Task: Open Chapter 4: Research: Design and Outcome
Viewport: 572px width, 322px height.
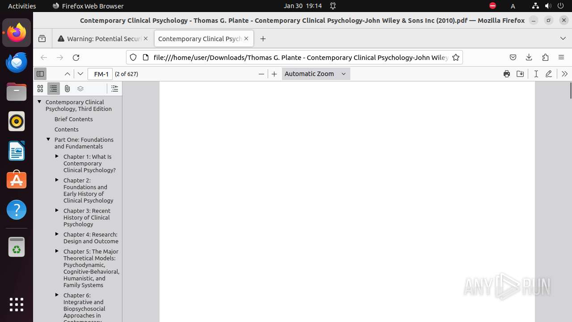Action: [91, 238]
